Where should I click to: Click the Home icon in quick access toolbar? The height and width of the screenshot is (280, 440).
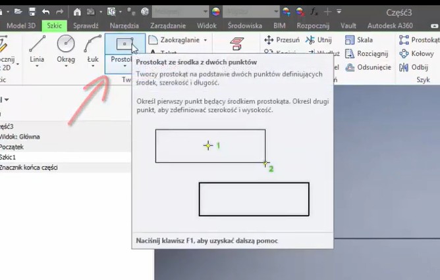point(77,12)
